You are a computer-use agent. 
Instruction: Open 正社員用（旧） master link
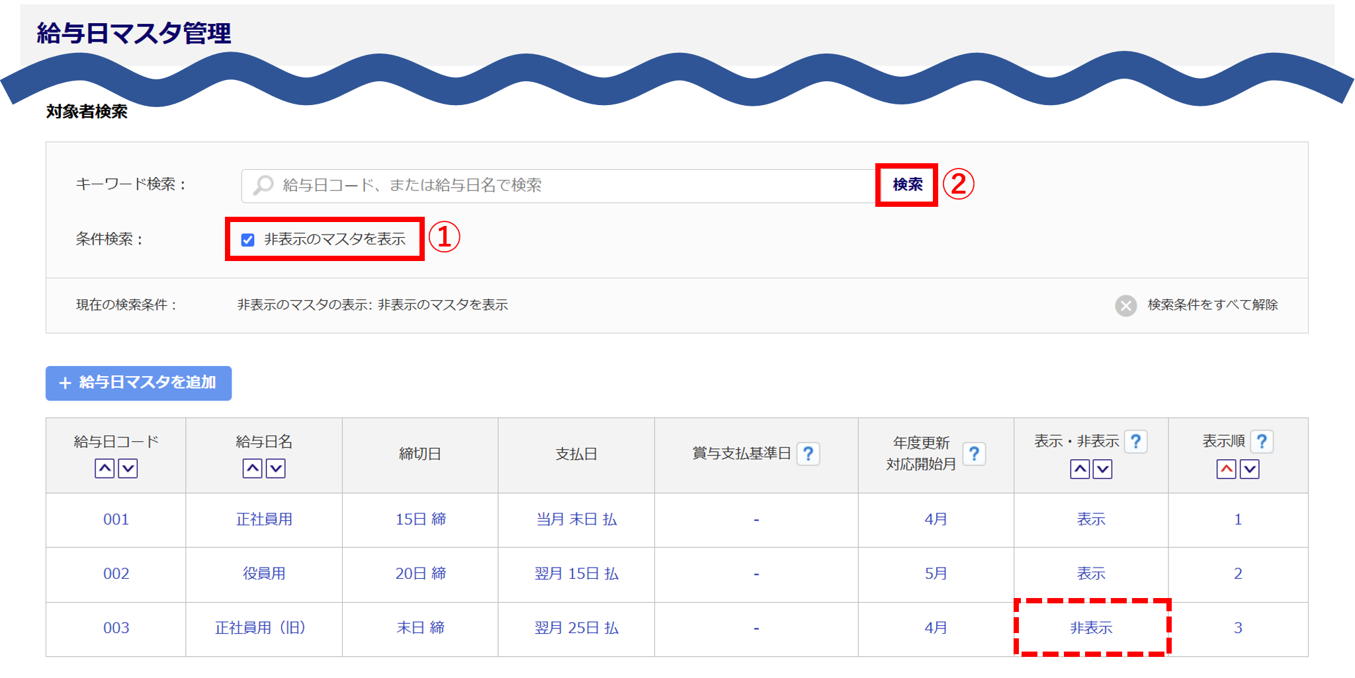(261, 628)
